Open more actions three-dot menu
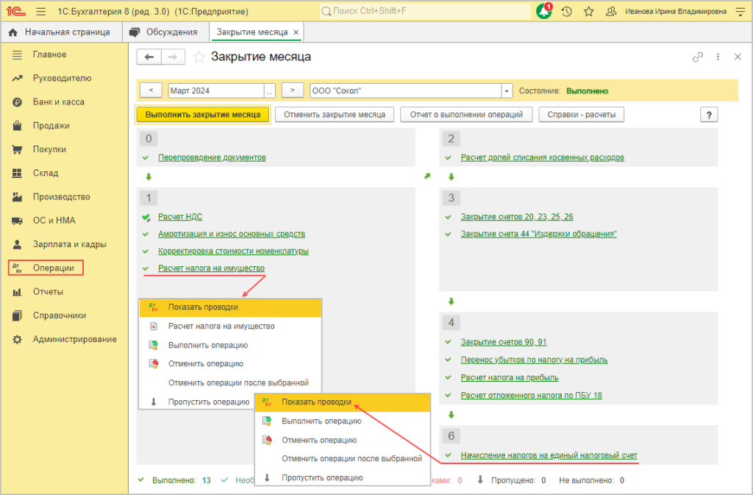The width and height of the screenshot is (753, 495). point(718,57)
